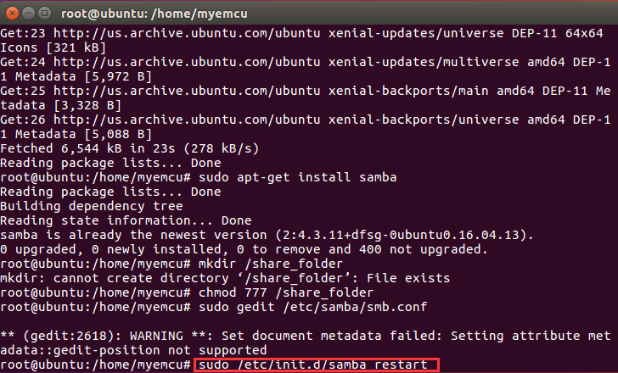Click the gedit WARNING message line
This screenshot has width=618, height=373.
pos(306,342)
